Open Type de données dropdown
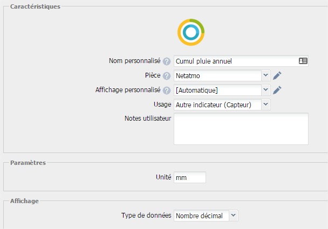This screenshot has width=328, height=229. [x=206, y=216]
